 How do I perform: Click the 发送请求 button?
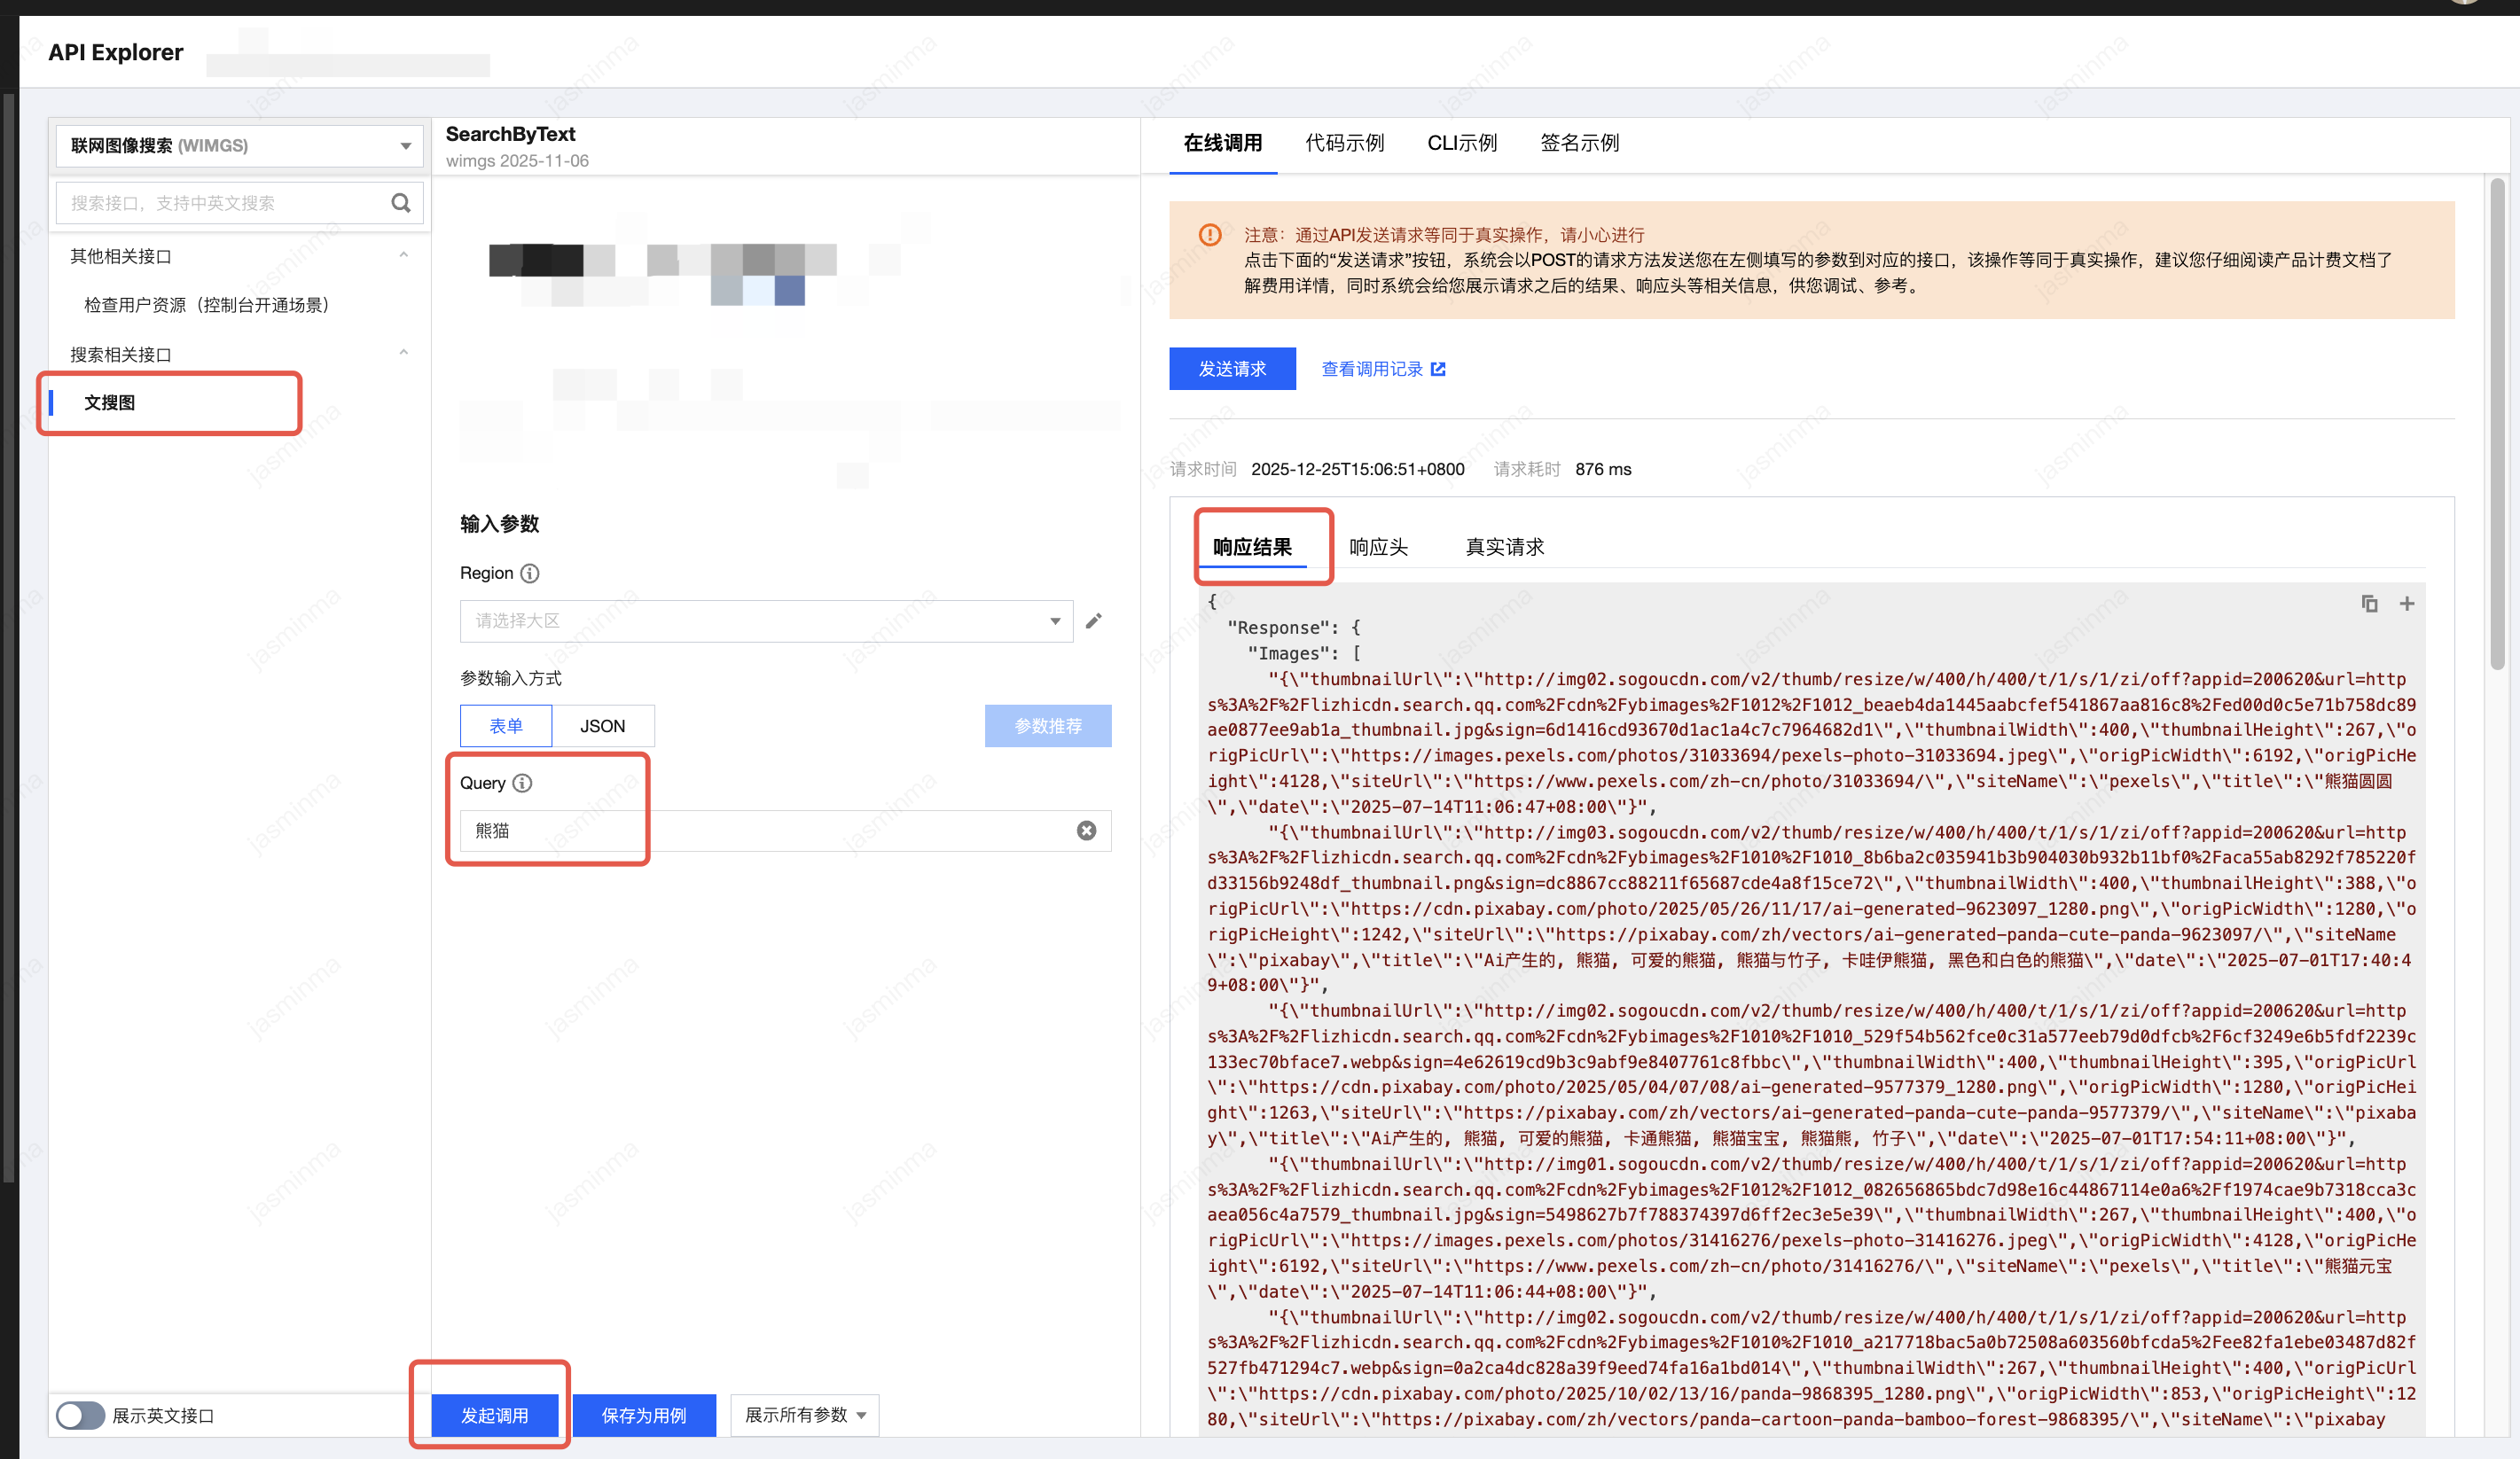(x=1232, y=370)
